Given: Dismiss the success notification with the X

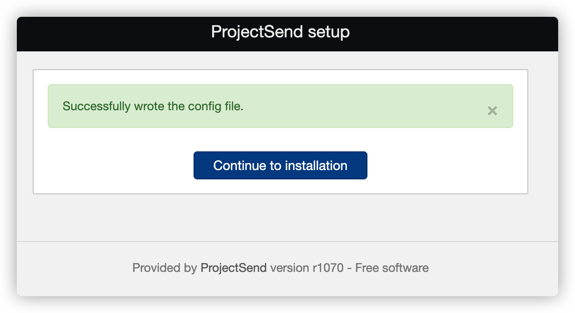Looking at the screenshot, I should click(492, 111).
